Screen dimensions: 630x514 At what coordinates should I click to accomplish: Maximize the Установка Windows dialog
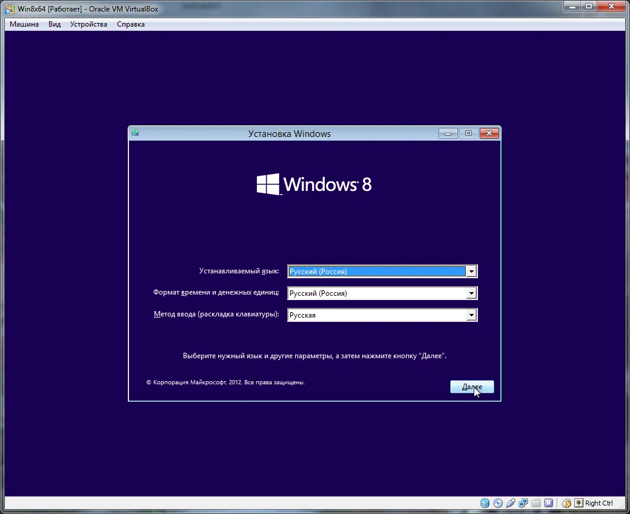coord(468,133)
